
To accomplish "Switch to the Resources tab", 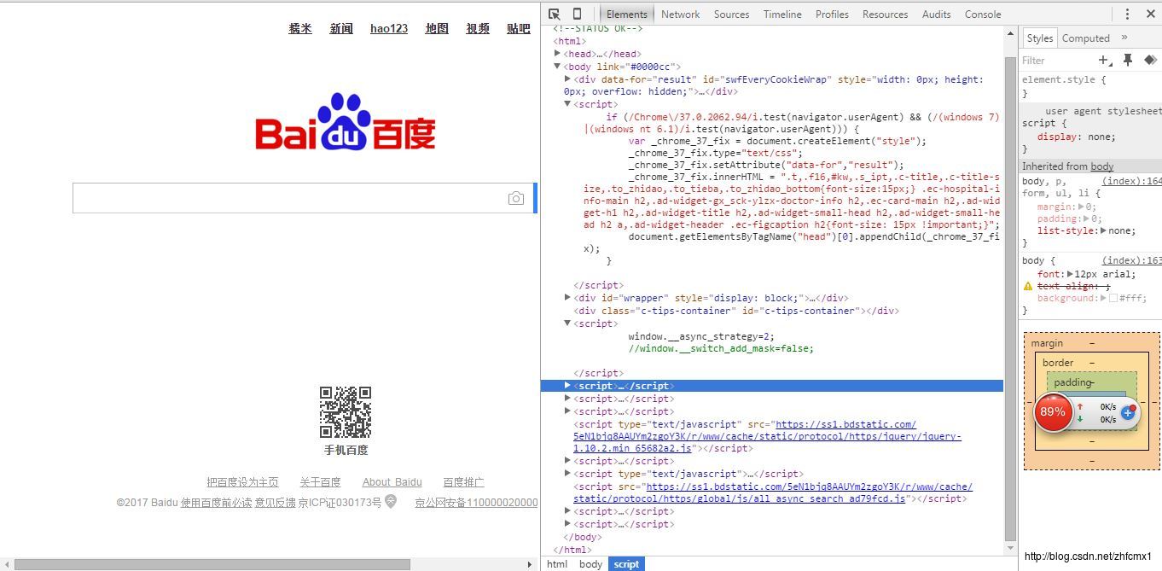I will point(885,14).
